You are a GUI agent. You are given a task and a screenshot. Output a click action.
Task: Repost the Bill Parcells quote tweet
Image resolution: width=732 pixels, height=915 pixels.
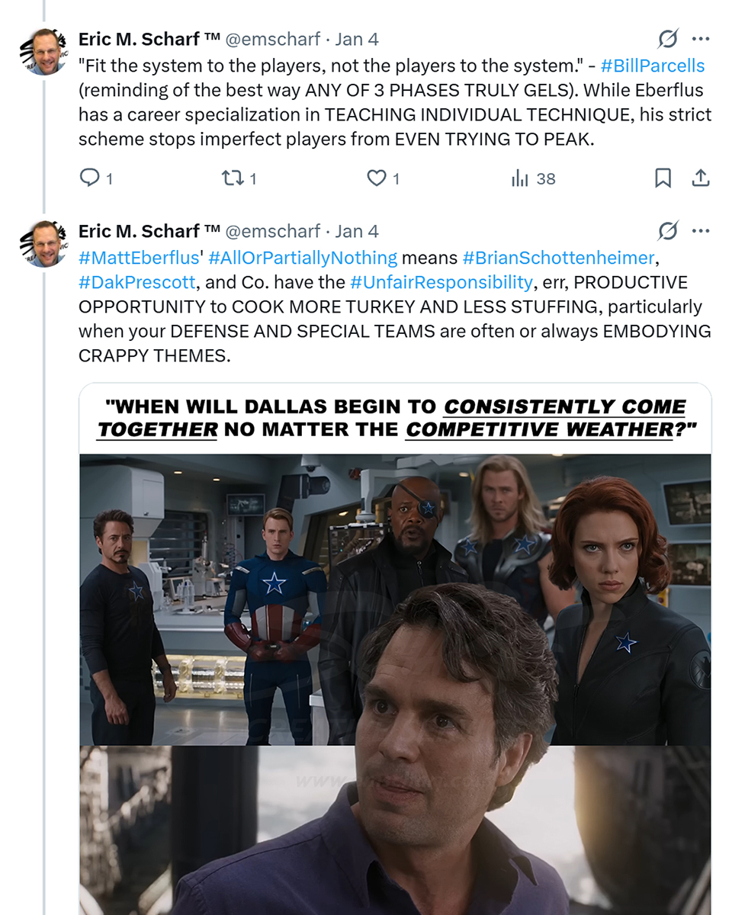(230, 178)
